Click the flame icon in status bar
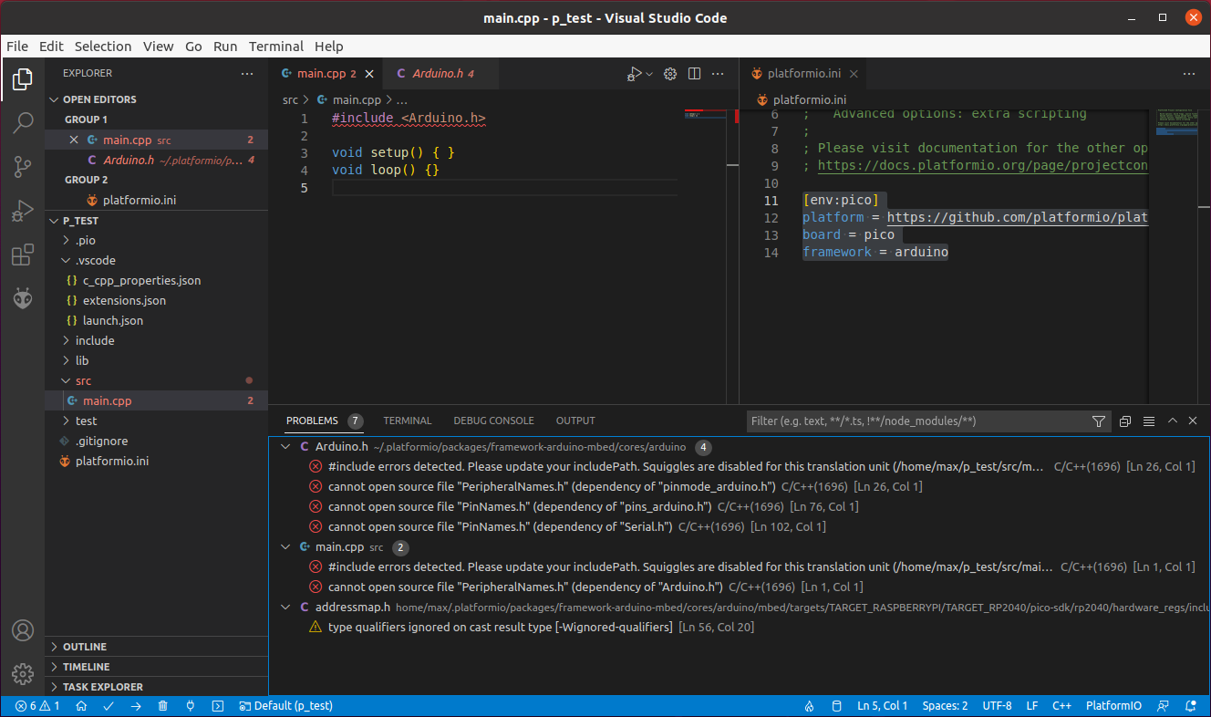 coord(809,706)
